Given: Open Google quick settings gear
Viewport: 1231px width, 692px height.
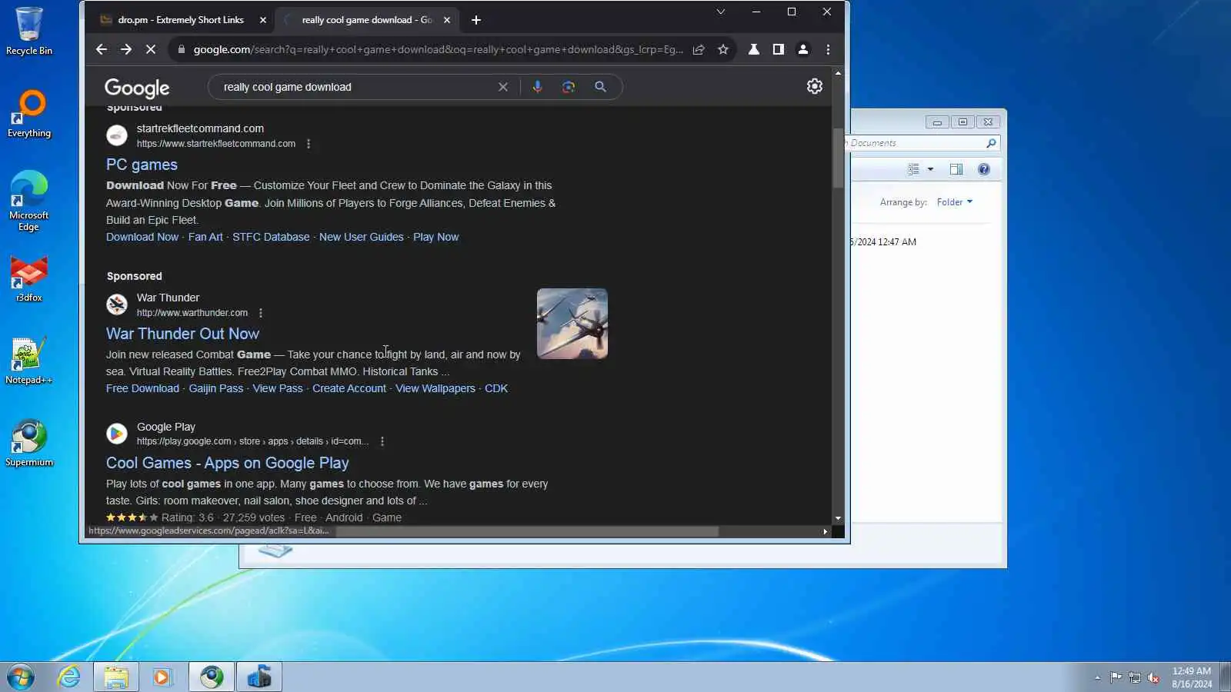Looking at the screenshot, I should (815, 86).
